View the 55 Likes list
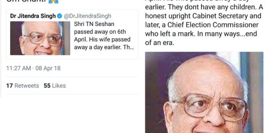 (x=55, y=86)
